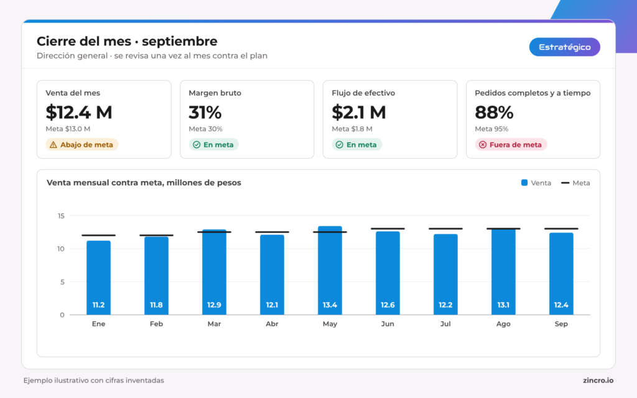Click the x-axis label May
This screenshot has width=637, height=398.
coord(330,323)
